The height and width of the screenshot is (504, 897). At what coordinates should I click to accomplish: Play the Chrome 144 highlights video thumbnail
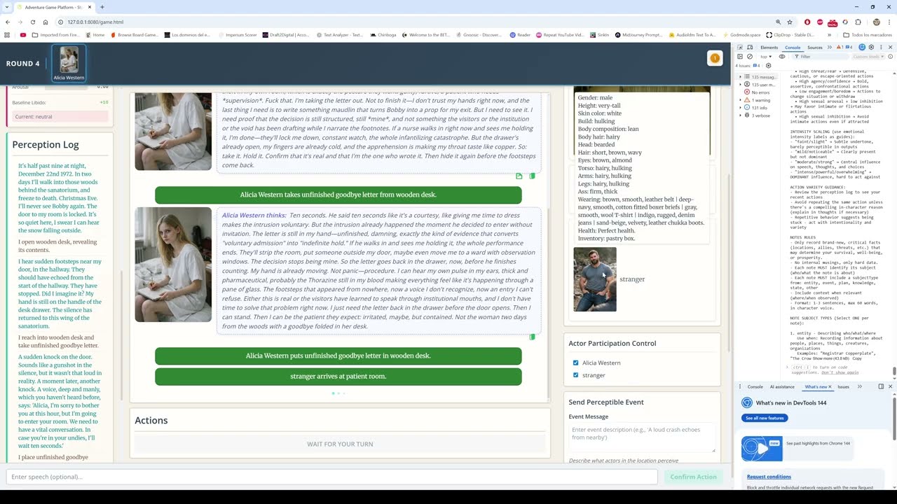tap(762, 448)
